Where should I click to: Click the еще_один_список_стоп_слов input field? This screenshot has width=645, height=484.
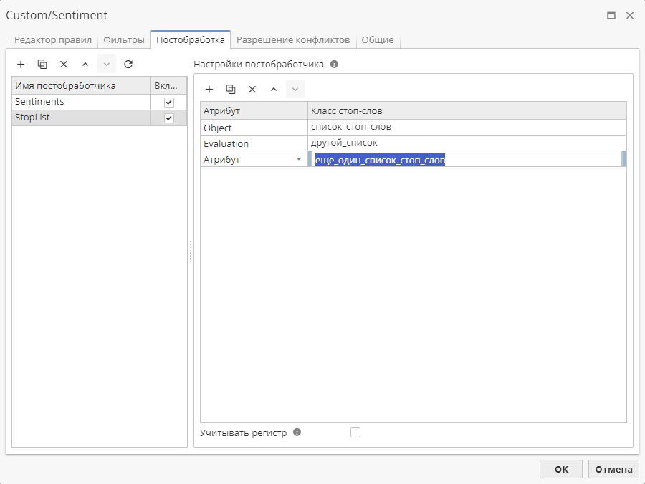click(x=467, y=159)
